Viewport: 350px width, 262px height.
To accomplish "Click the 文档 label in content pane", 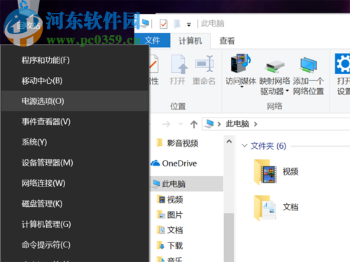I will pos(290,208).
